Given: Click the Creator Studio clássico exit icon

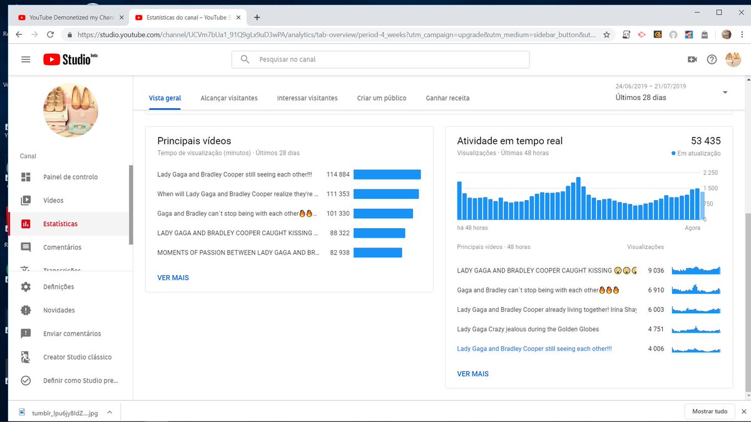Looking at the screenshot, I should pos(26,357).
